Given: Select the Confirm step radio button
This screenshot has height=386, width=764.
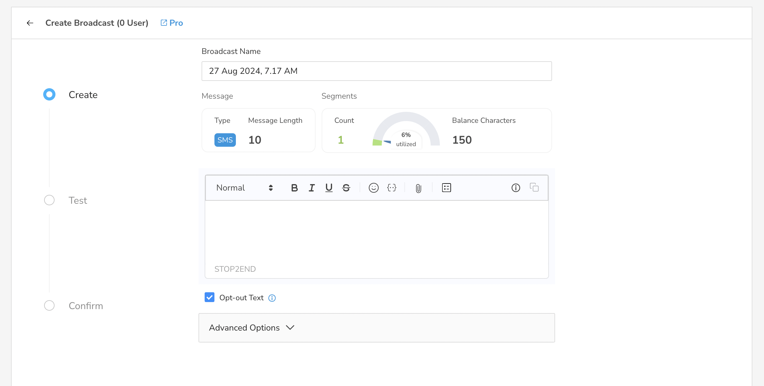Looking at the screenshot, I should click(49, 305).
